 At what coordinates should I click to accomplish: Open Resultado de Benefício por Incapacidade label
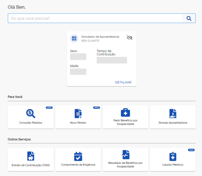tap(125, 165)
